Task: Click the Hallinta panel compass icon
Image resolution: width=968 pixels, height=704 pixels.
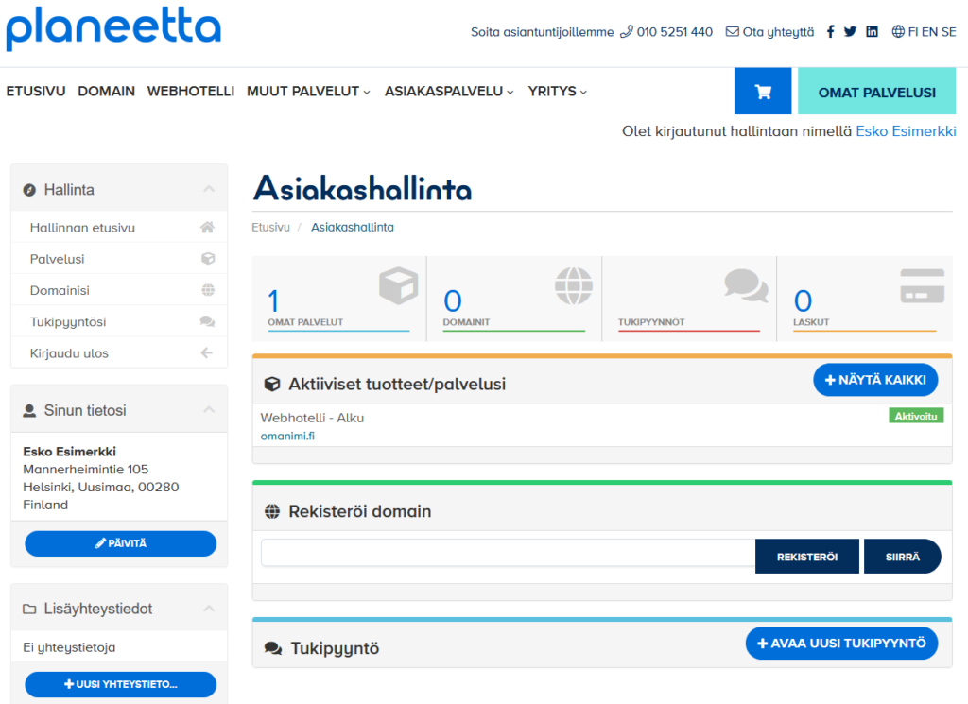Action: pyautogui.click(x=29, y=190)
